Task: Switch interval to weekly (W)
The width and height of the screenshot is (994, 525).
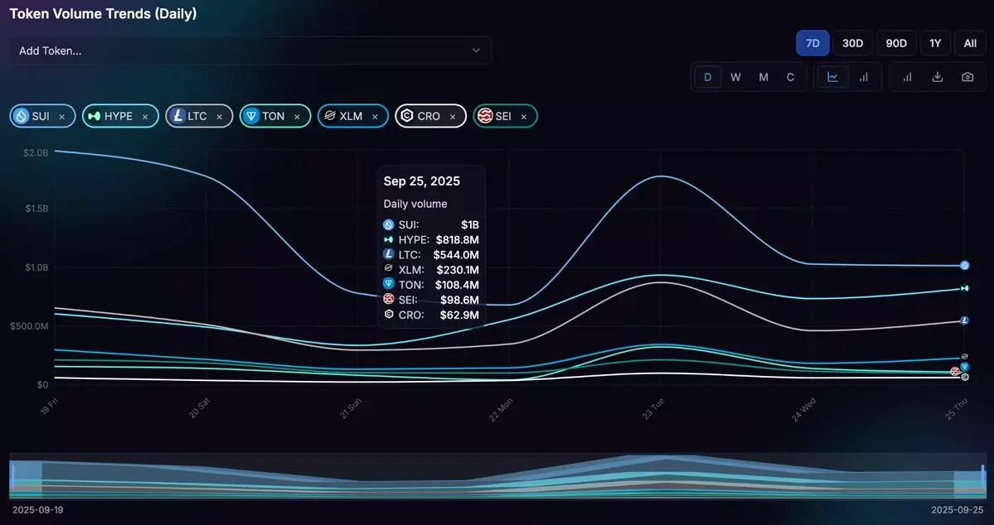Action: [x=735, y=77]
